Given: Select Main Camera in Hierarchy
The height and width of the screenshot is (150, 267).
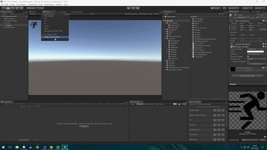Looking at the screenshot, I should (x=9, y=18).
